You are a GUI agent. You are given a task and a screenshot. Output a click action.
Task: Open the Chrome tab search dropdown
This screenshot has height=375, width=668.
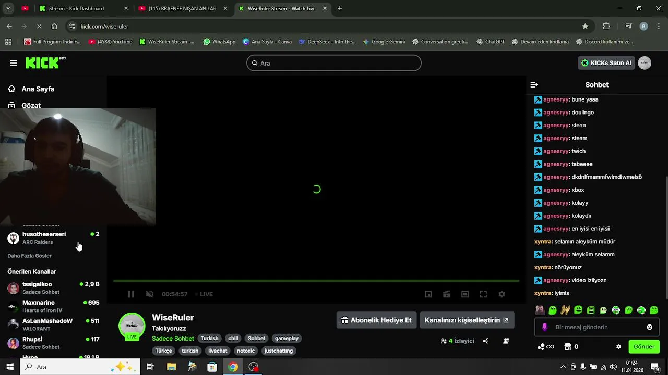coord(8,9)
